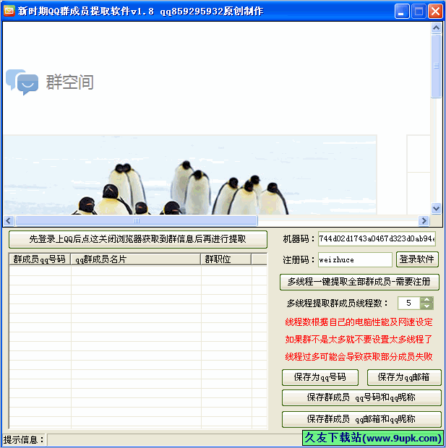Increase thread count with spinner up arrow
The width and height of the screenshot is (446, 448).
pyautogui.click(x=427, y=300)
